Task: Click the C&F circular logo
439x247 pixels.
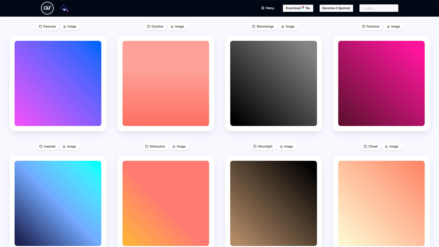Action: [x=47, y=8]
